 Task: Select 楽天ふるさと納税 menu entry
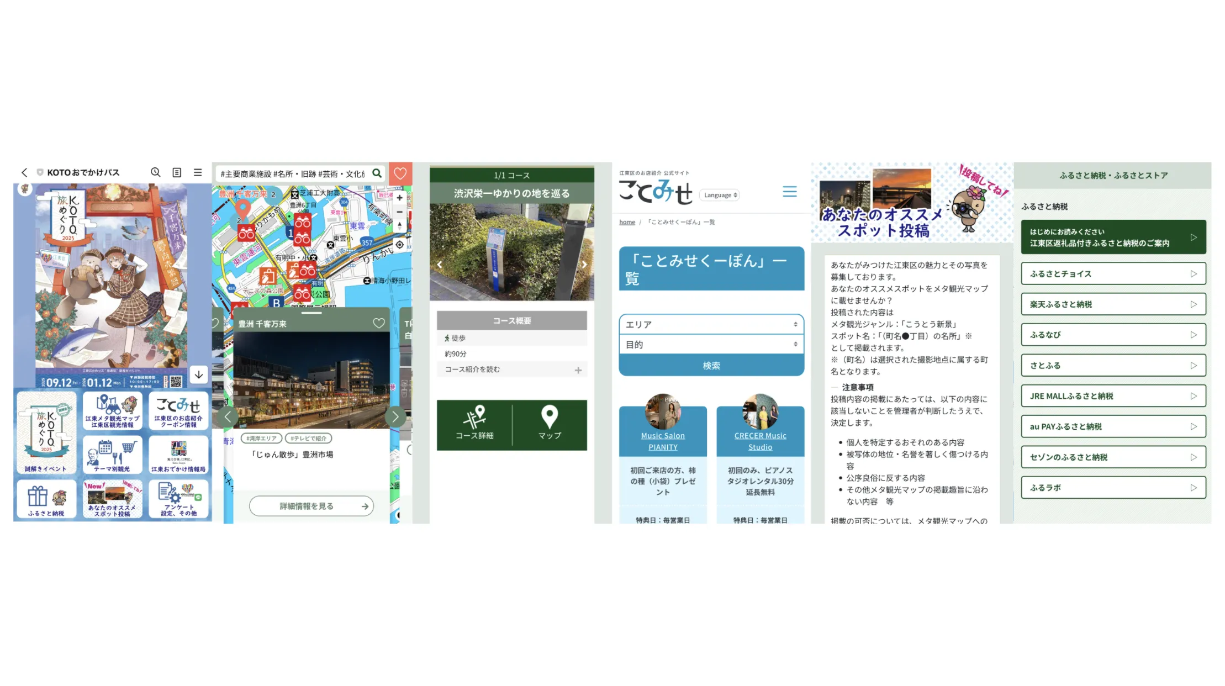[1113, 304]
